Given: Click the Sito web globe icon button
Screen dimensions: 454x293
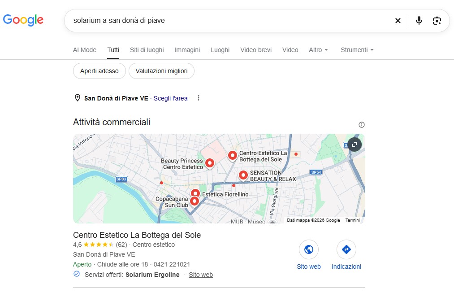Looking at the screenshot, I should point(309,249).
